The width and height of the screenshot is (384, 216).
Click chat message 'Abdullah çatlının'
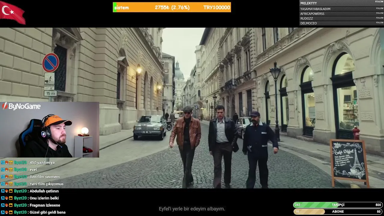tap(44, 191)
